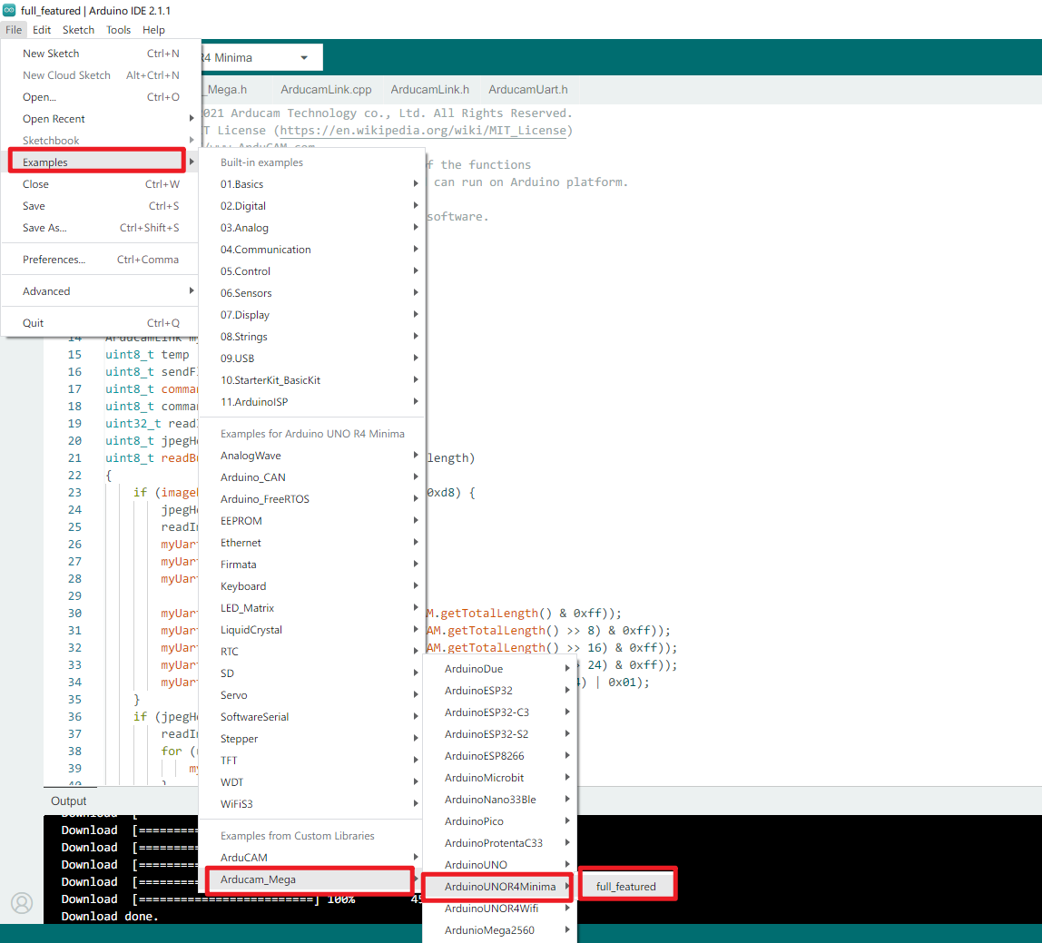Image resolution: width=1042 pixels, height=943 pixels.
Task: Select the LED_Matrix examples entry
Action: [x=312, y=608]
